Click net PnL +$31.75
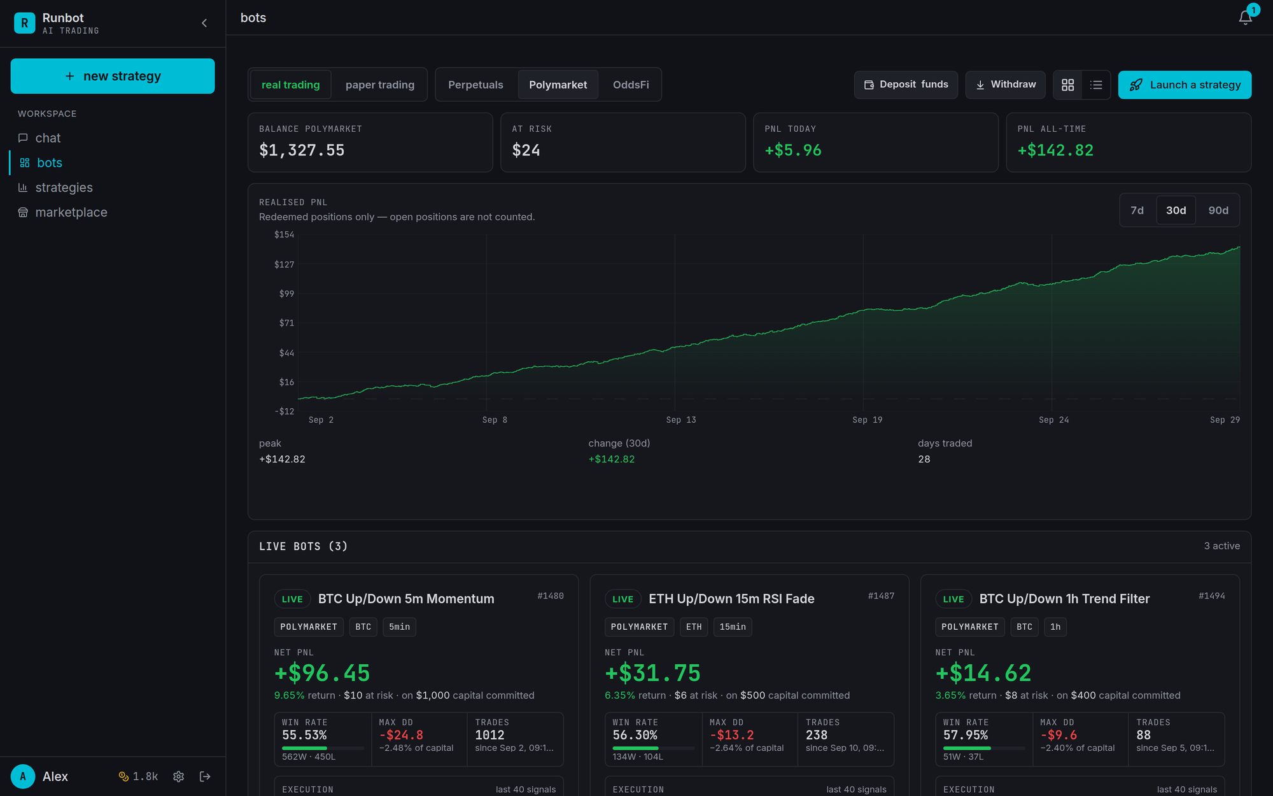The image size is (1273, 796). [652, 673]
